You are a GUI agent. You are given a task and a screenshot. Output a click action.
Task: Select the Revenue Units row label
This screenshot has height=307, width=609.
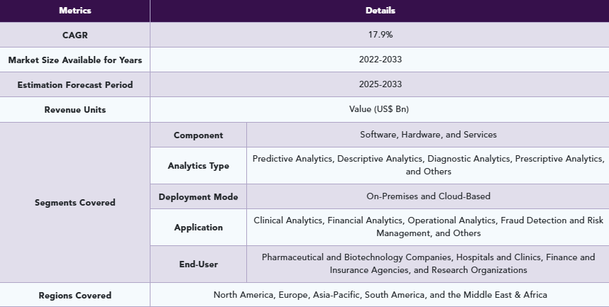75,110
